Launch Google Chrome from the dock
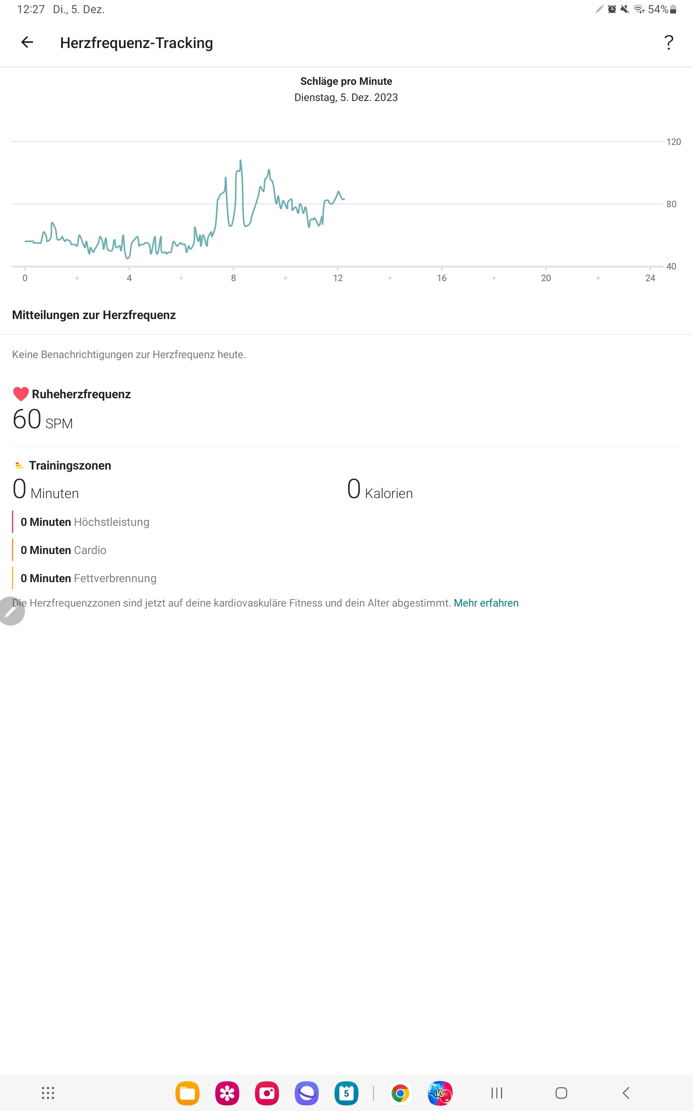Viewport: 693px width, 1111px height. click(400, 1093)
